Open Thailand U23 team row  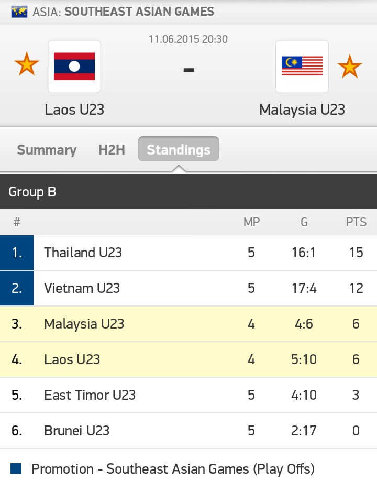[x=83, y=253]
